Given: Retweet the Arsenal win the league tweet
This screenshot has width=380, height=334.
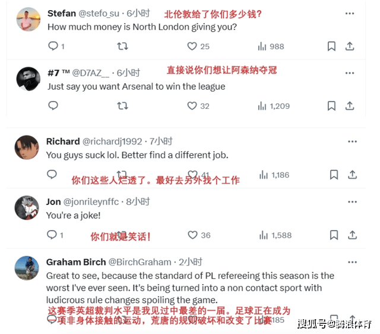Looking at the screenshot, I should 123,106.
